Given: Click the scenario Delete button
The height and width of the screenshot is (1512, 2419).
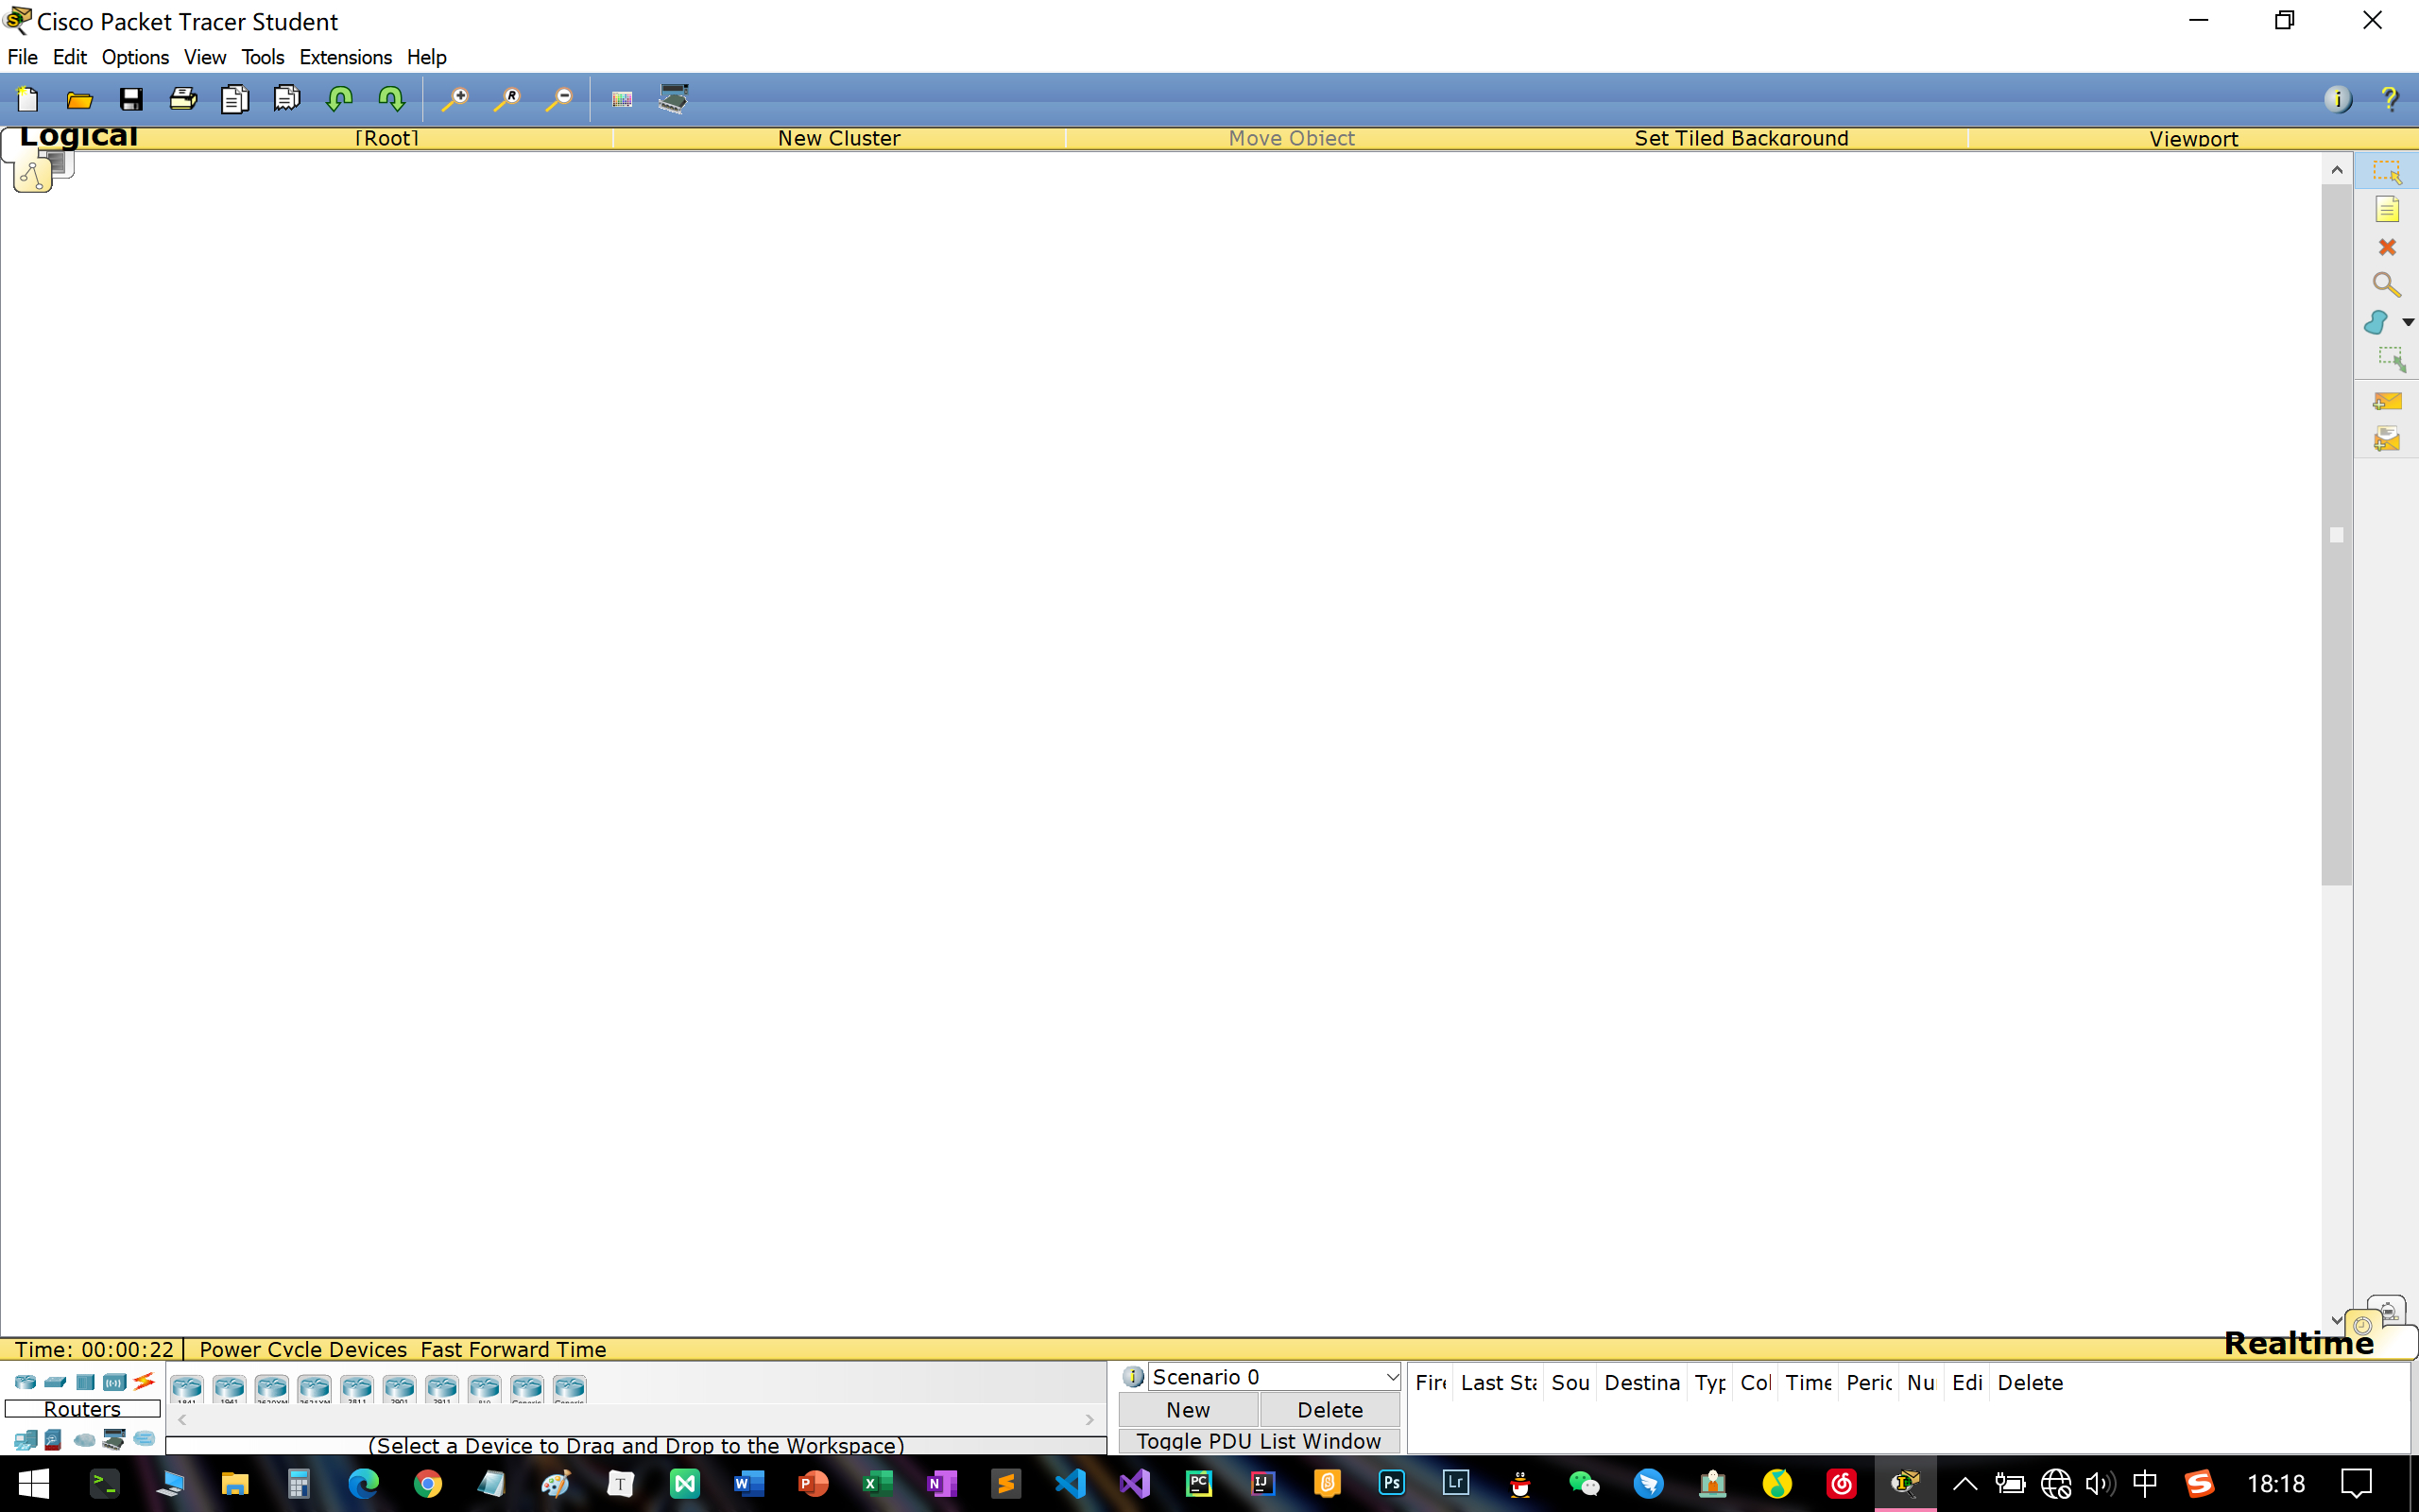Looking at the screenshot, I should [x=1330, y=1409].
